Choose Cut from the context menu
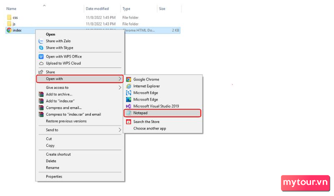The image size is (334, 196). coord(49,139)
